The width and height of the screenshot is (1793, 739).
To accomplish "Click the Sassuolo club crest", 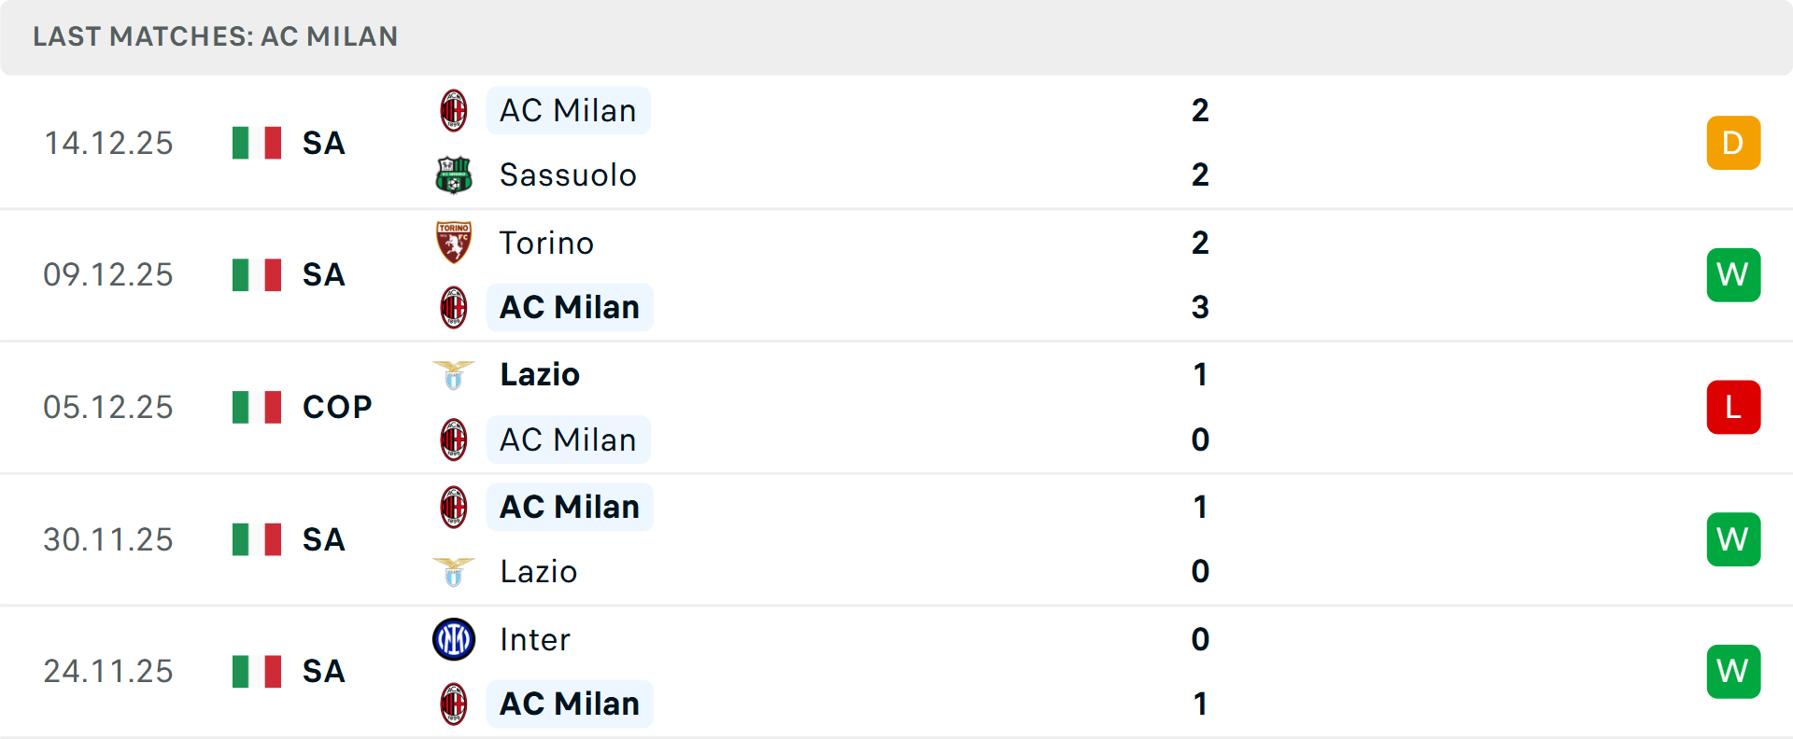I will (454, 175).
